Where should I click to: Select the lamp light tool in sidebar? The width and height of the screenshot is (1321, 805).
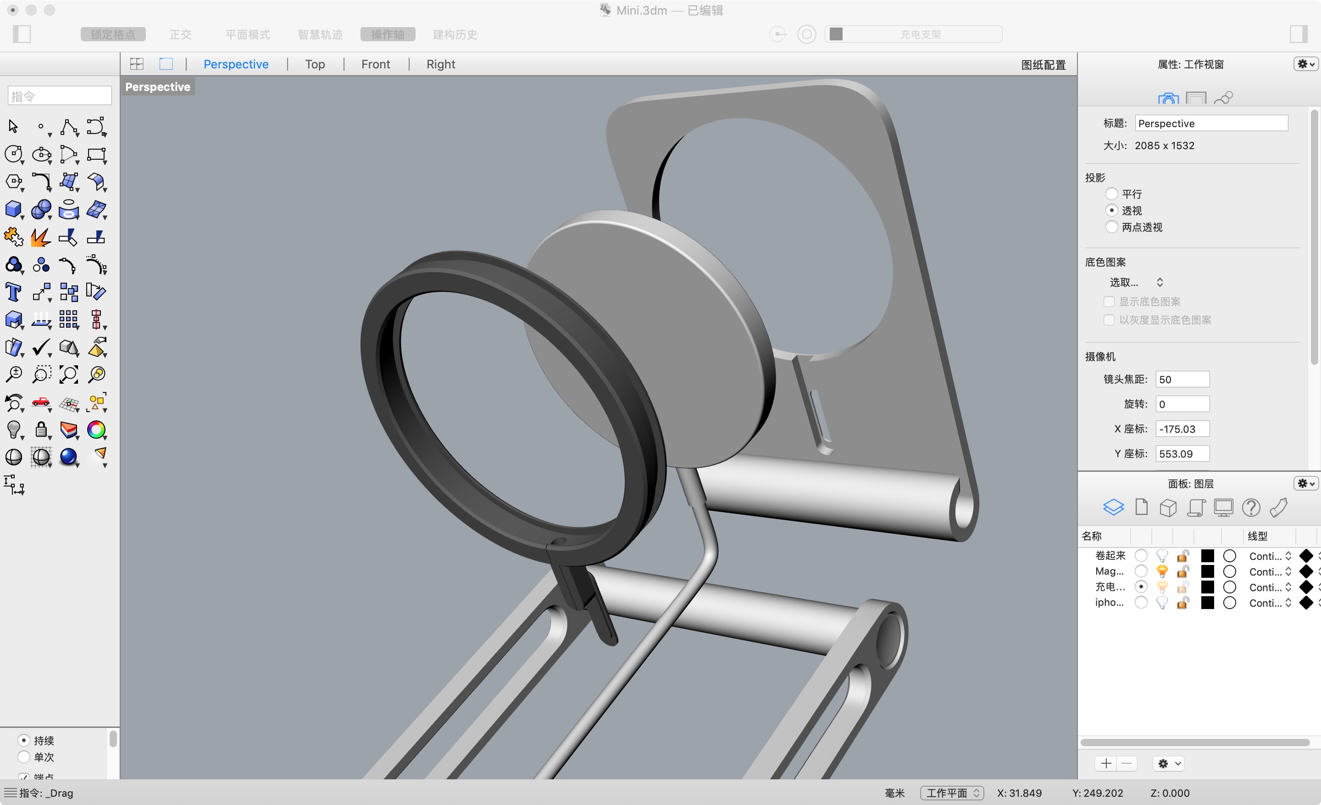tap(13, 430)
